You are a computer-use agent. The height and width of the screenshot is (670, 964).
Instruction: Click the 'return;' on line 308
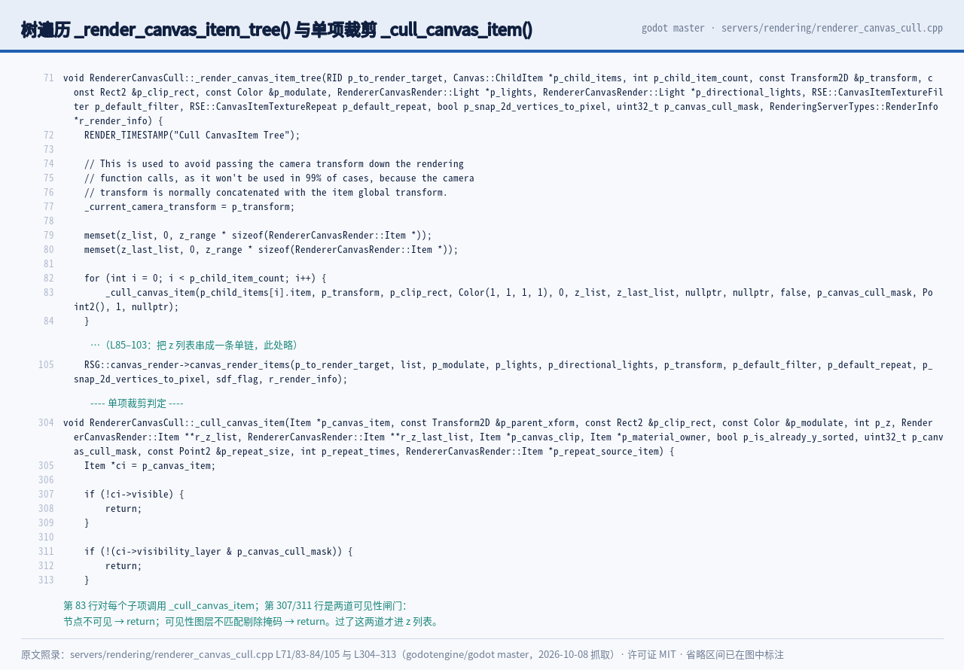[x=124, y=509]
